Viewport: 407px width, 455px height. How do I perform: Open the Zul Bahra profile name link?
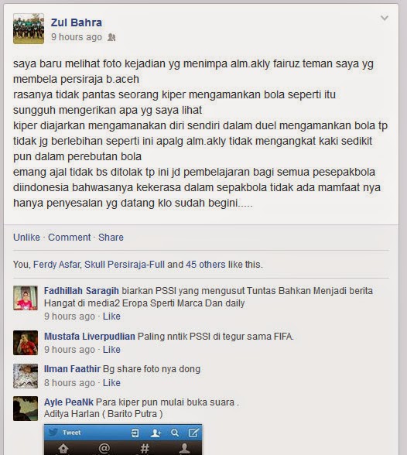click(x=77, y=22)
